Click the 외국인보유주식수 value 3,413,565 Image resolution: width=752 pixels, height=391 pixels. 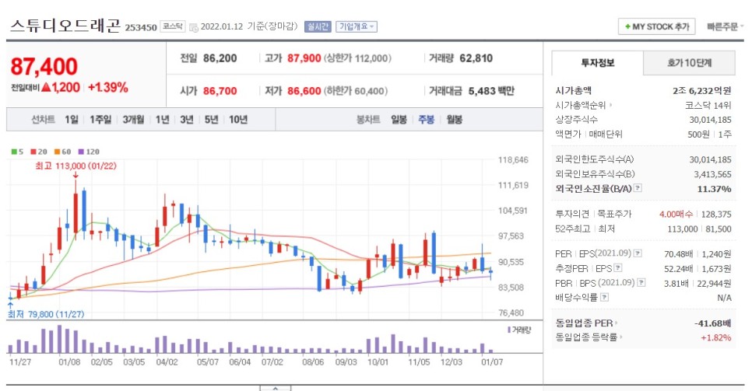(x=712, y=174)
